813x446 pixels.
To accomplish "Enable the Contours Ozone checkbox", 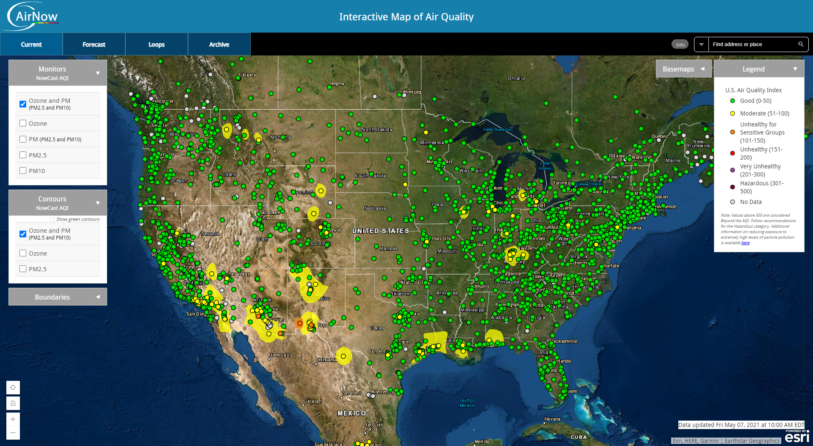I will coord(23,253).
